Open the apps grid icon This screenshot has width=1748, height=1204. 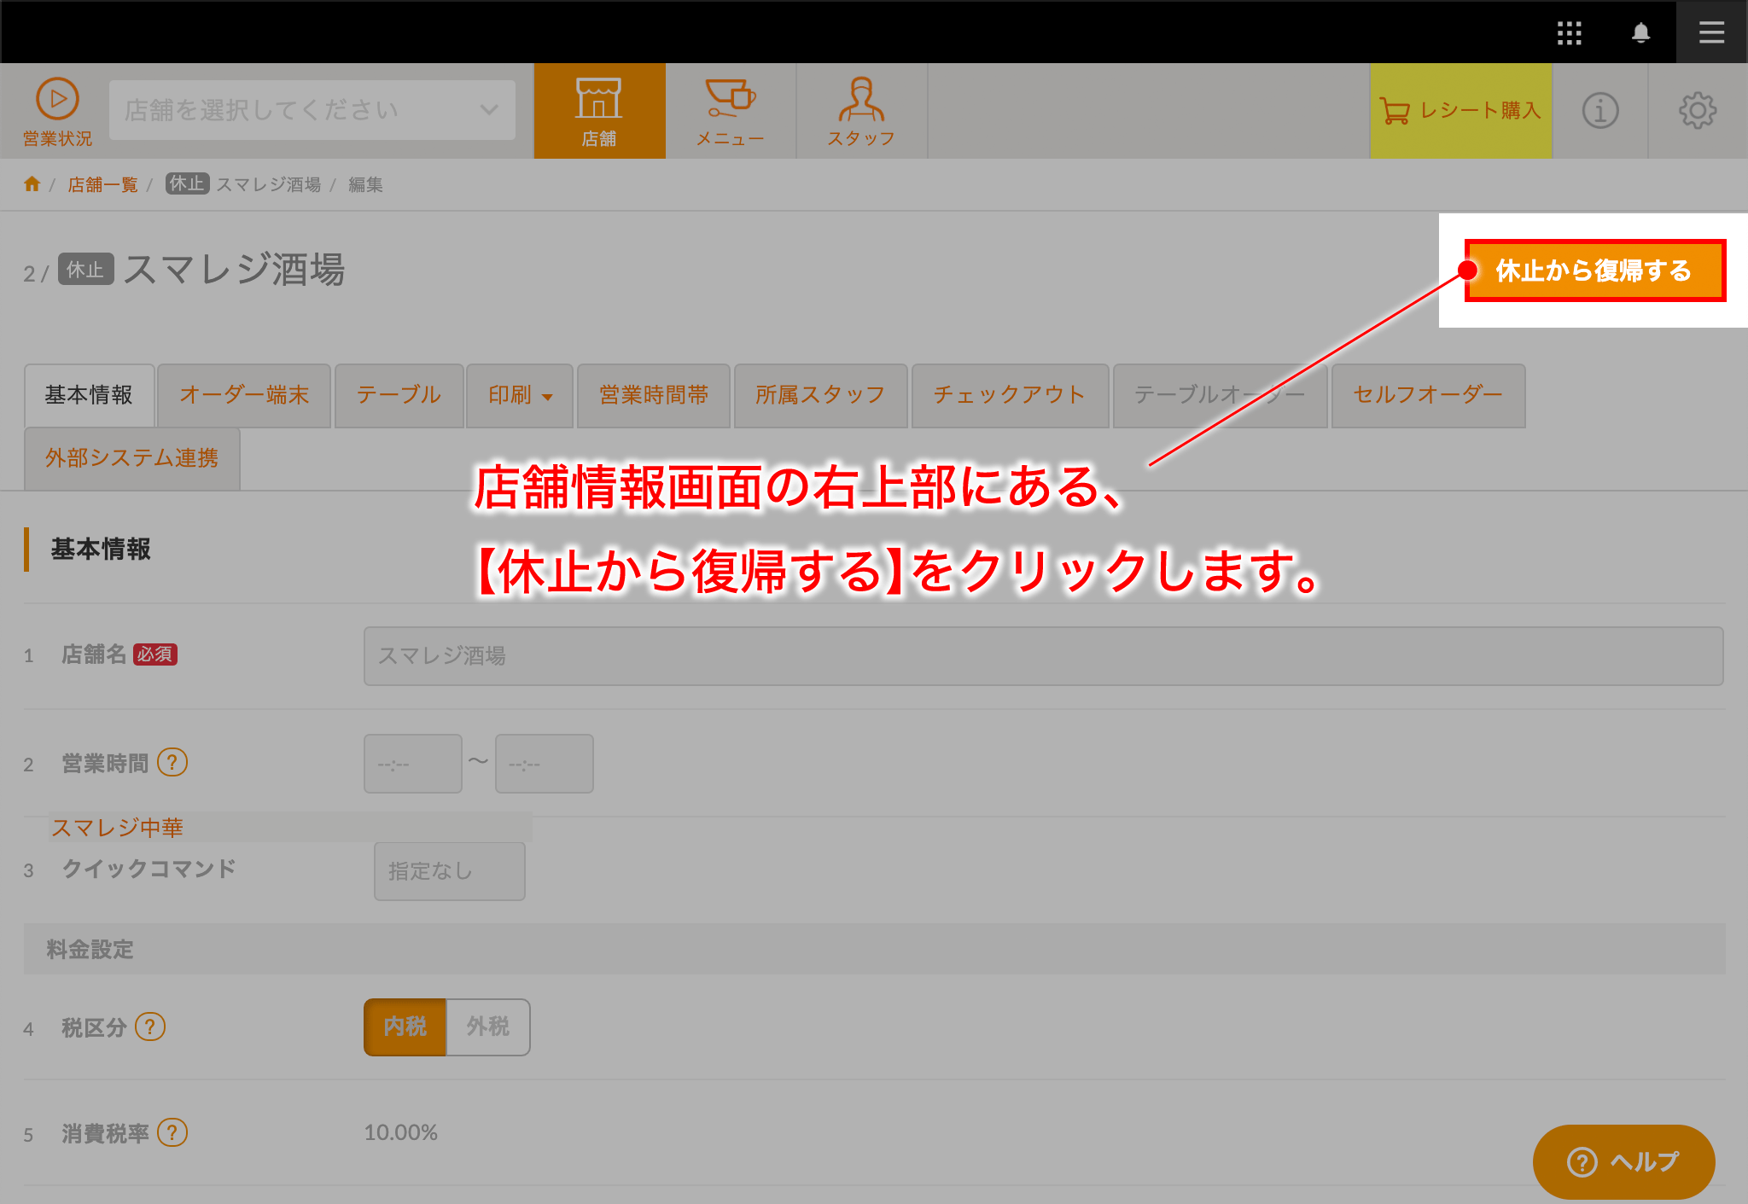pyautogui.click(x=1569, y=32)
